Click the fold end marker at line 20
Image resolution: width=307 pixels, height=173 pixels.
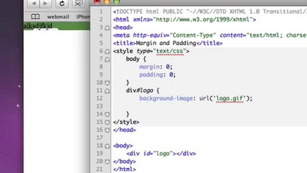tap(107, 161)
